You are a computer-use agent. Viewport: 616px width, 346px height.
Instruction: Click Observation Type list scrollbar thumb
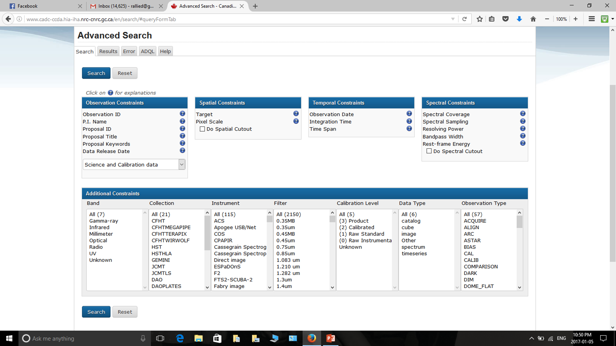tap(519, 222)
